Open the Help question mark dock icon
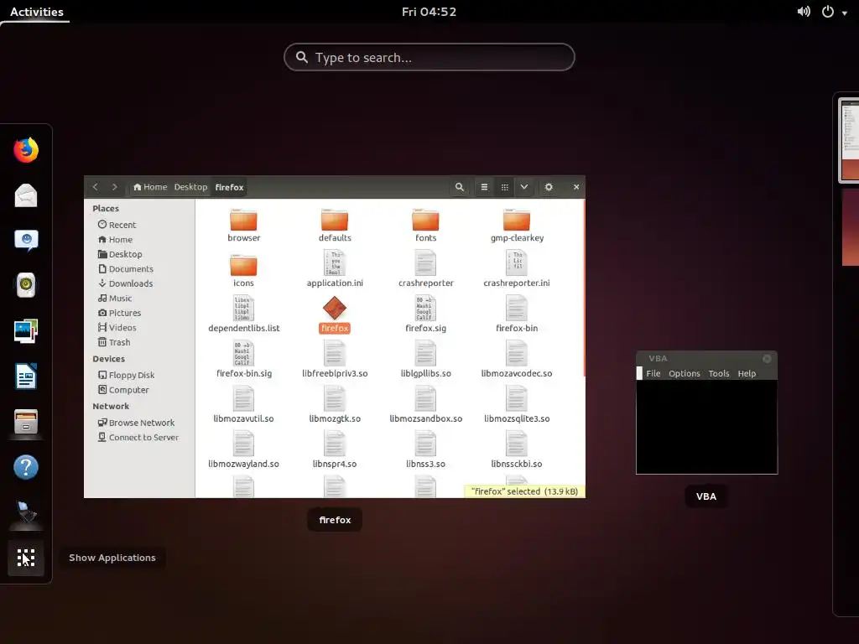The width and height of the screenshot is (859, 644). tap(26, 467)
